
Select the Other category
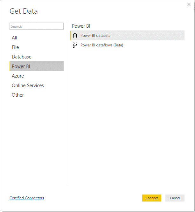[x=37, y=95]
